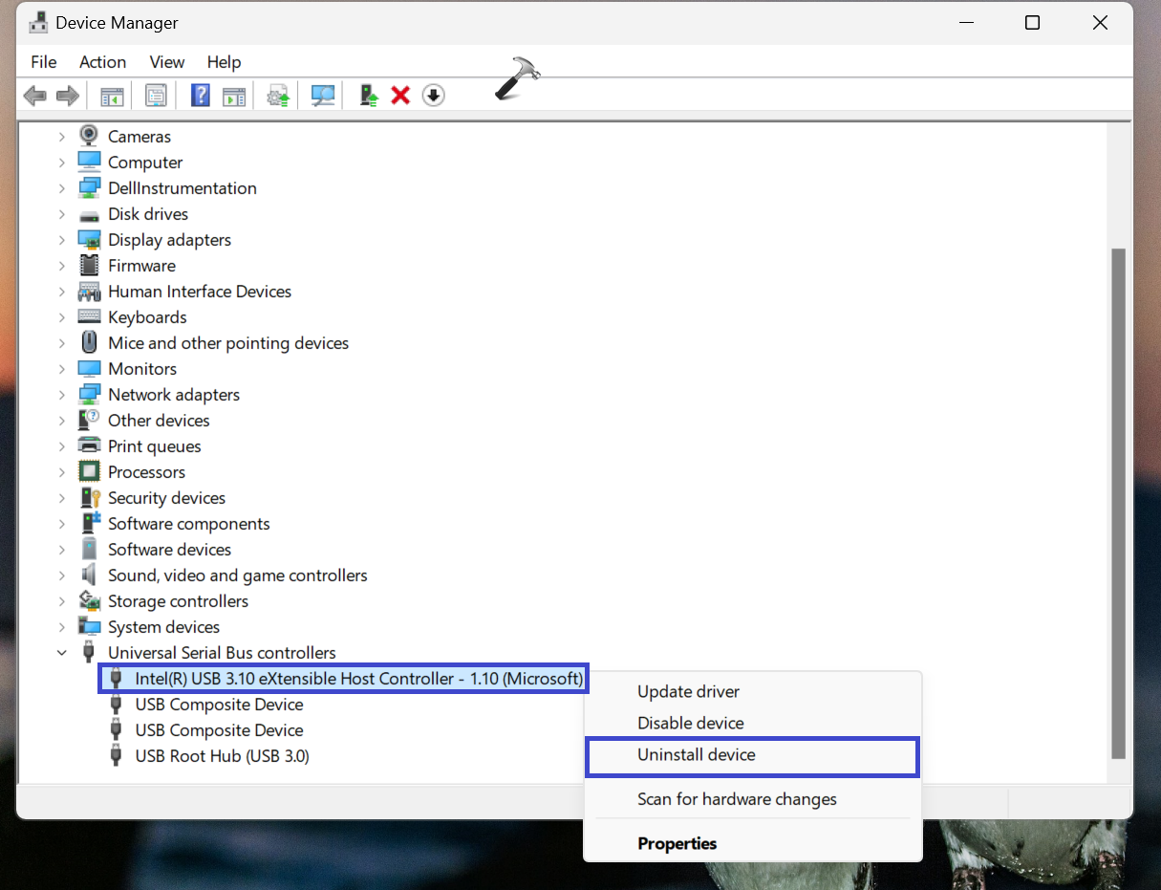Click the Scan for hardware changes monitor icon
This screenshot has height=890, width=1161.
click(x=323, y=96)
